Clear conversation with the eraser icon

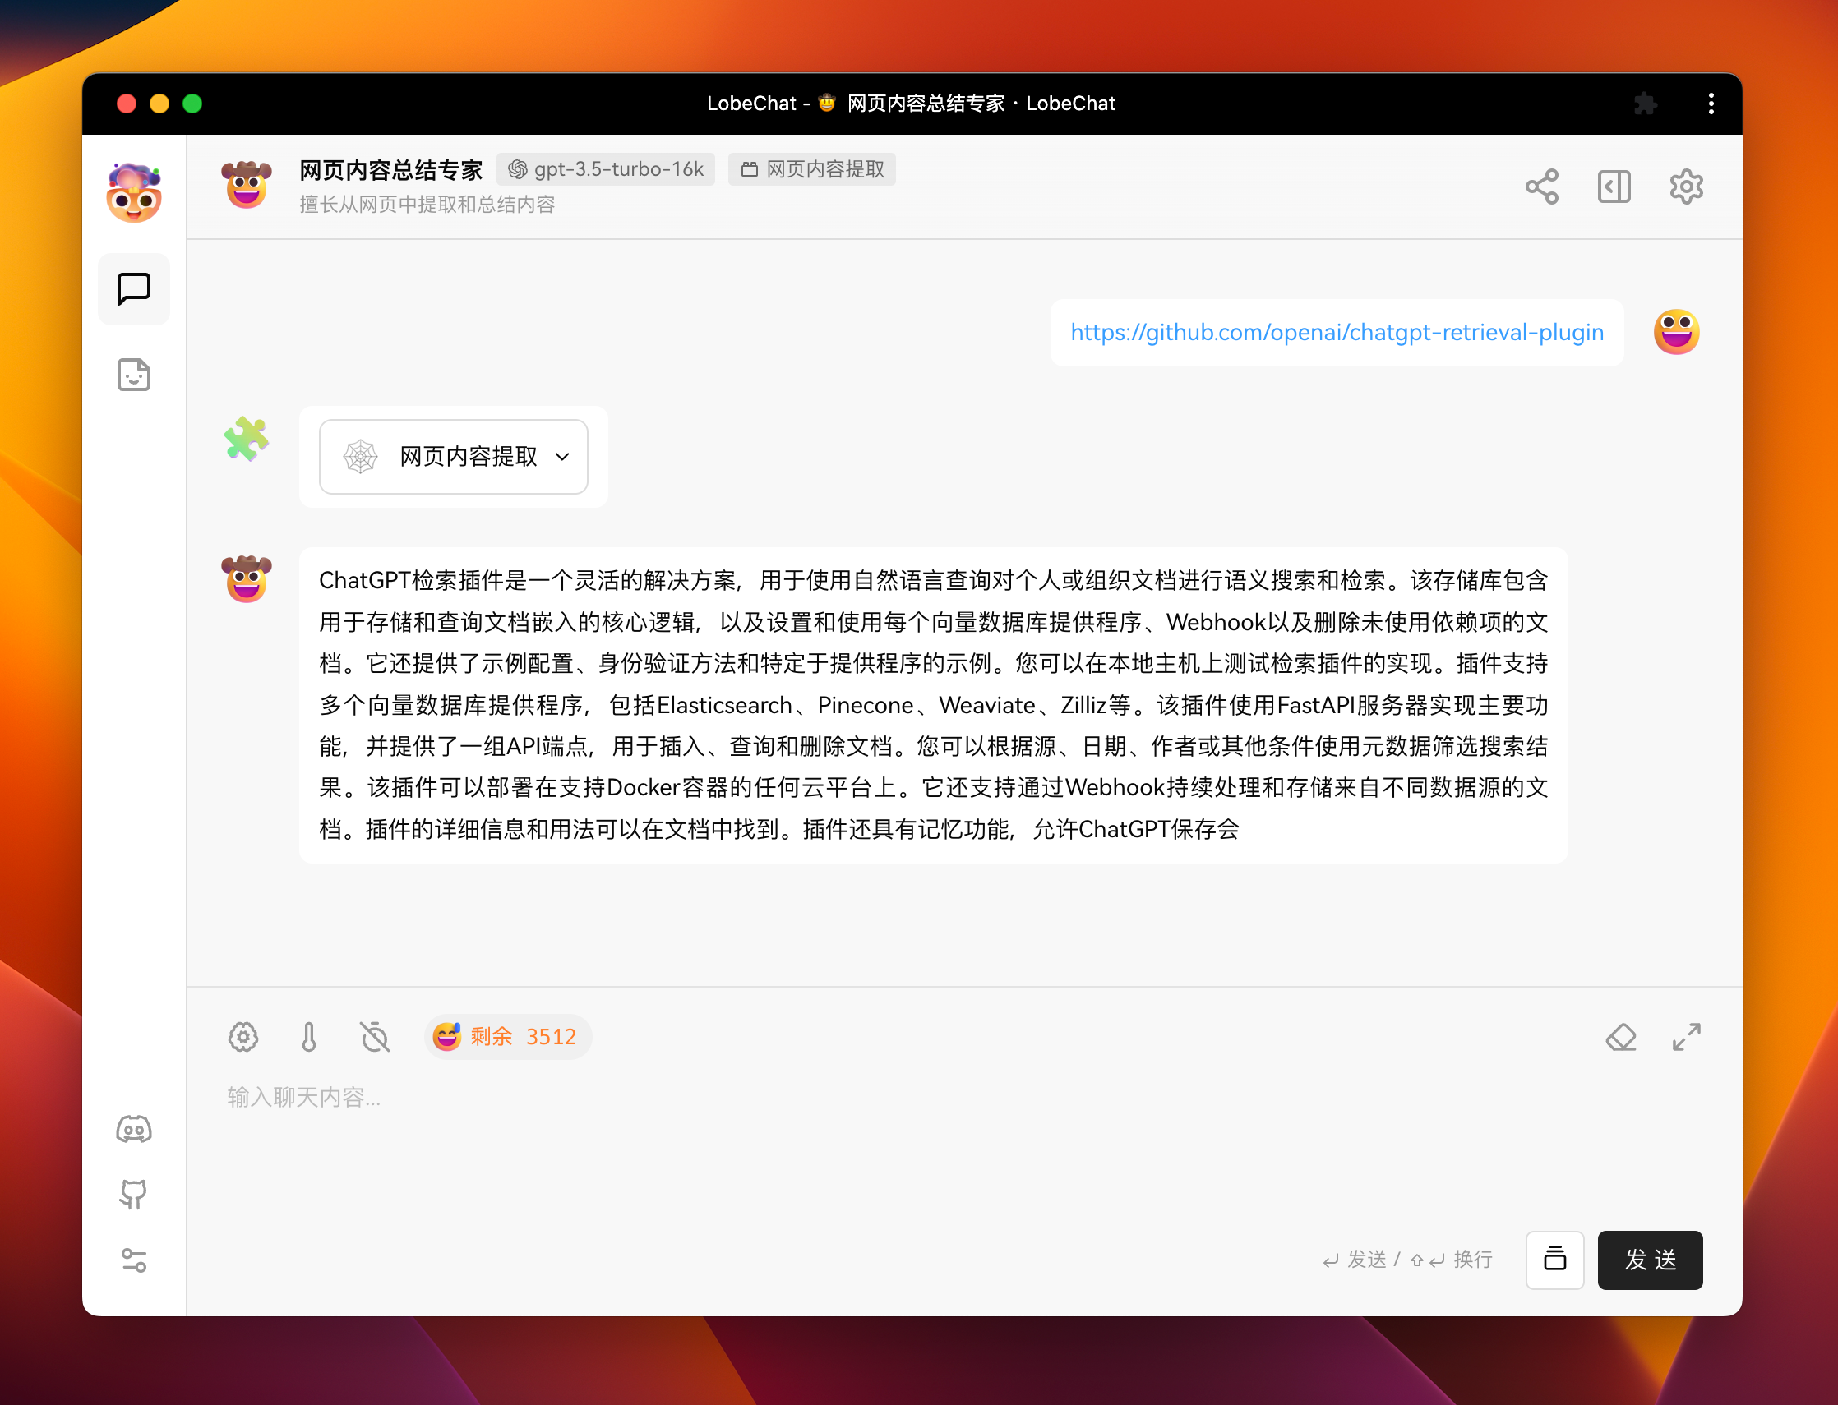(x=1620, y=1037)
